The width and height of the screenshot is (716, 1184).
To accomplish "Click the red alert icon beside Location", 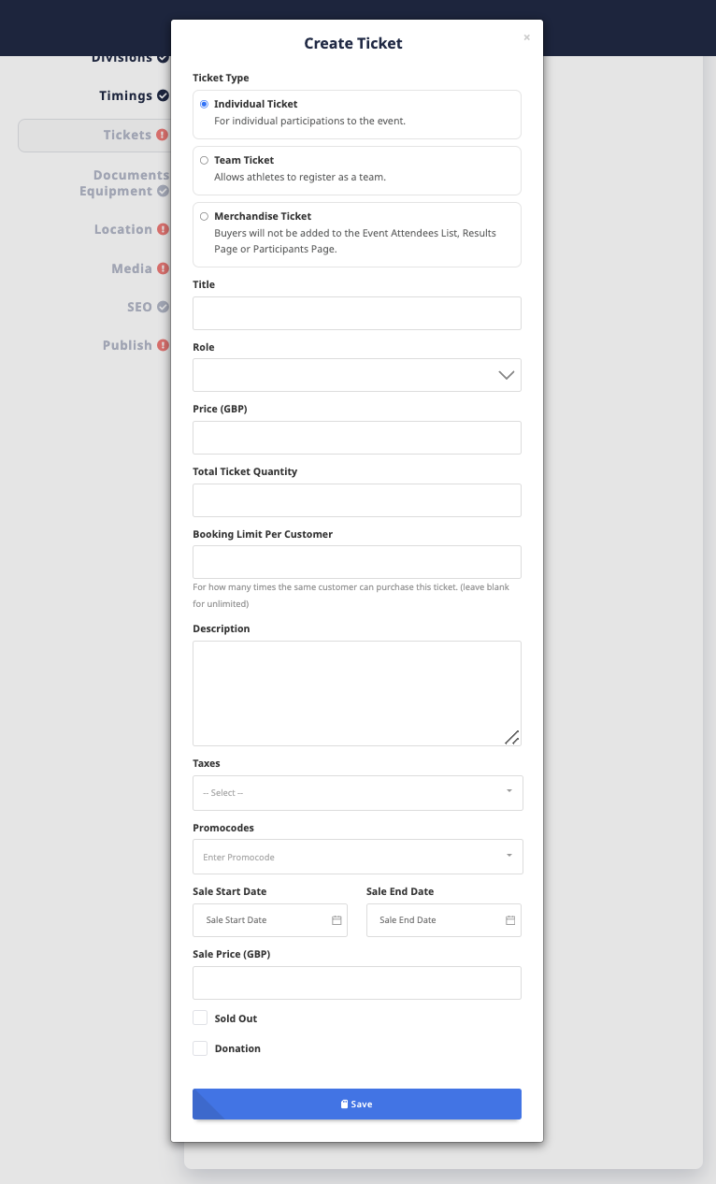I will [163, 229].
